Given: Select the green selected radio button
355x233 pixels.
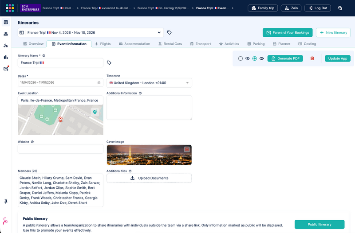Looking at the screenshot, I should (254, 58).
